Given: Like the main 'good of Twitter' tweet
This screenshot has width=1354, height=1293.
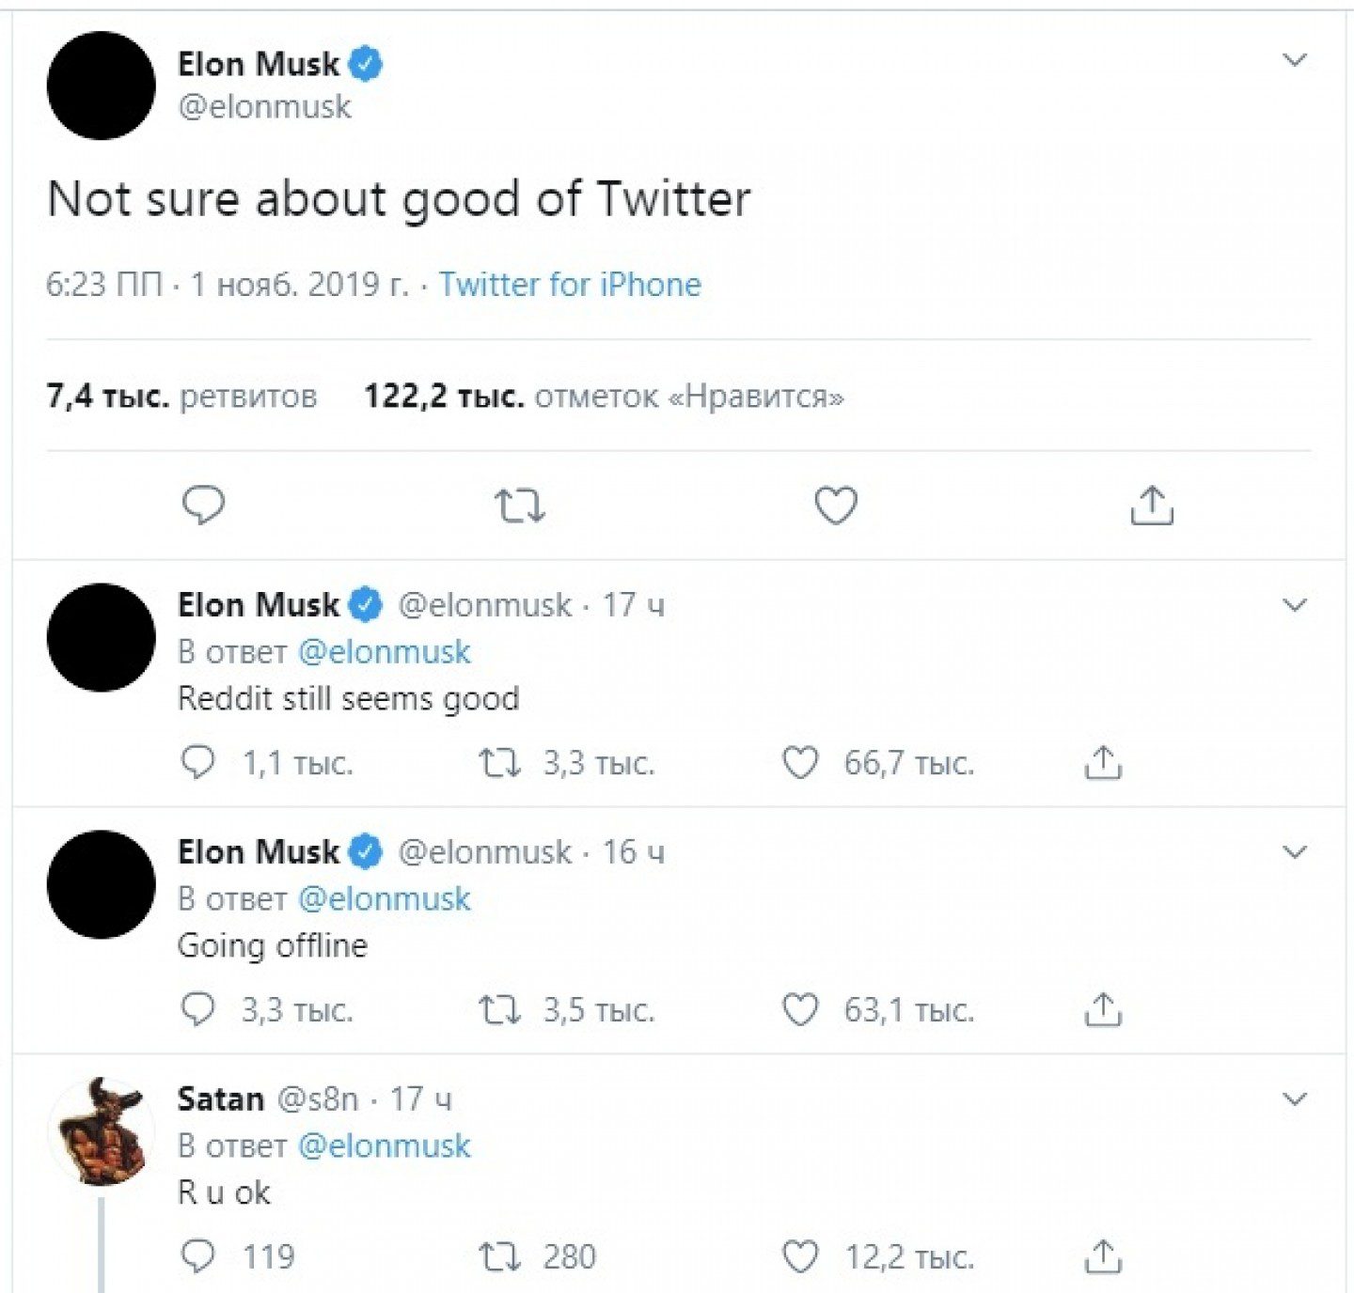Looking at the screenshot, I should [x=836, y=506].
